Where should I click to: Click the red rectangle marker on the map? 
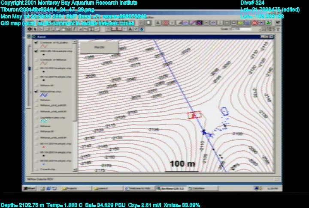(x=195, y=114)
